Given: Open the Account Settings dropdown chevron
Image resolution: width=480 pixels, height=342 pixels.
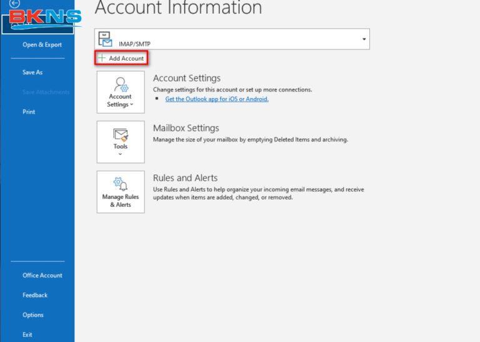Looking at the screenshot, I should 132,105.
